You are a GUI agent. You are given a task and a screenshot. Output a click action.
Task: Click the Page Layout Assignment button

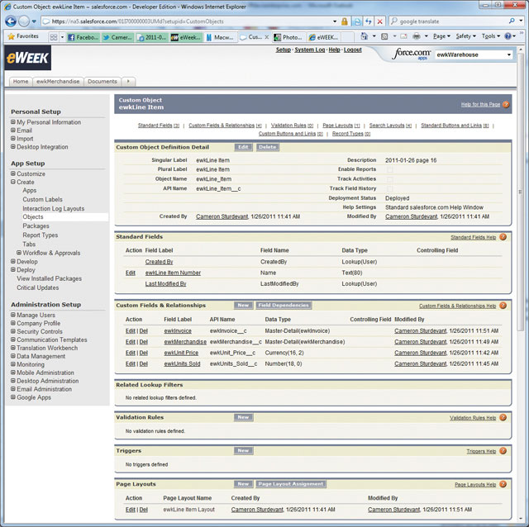(x=290, y=484)
